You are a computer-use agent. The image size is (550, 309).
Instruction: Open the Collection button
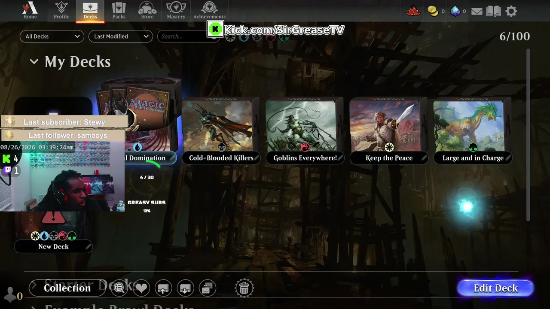67,288
